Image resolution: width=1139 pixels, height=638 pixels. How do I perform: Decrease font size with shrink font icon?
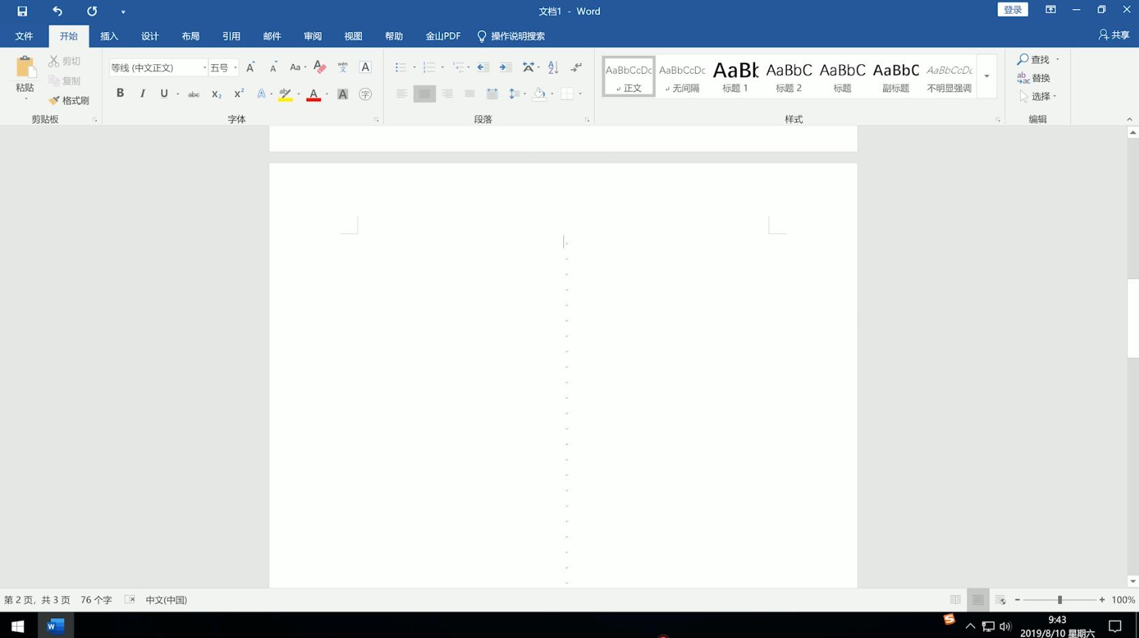[273, 67]
